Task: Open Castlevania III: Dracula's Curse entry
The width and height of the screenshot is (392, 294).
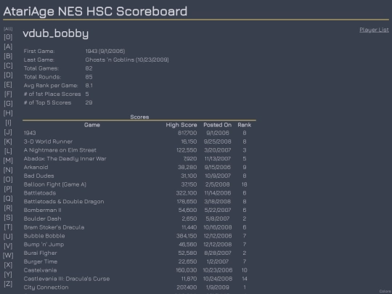Action: pyautogui.click(x=67, y=279)
